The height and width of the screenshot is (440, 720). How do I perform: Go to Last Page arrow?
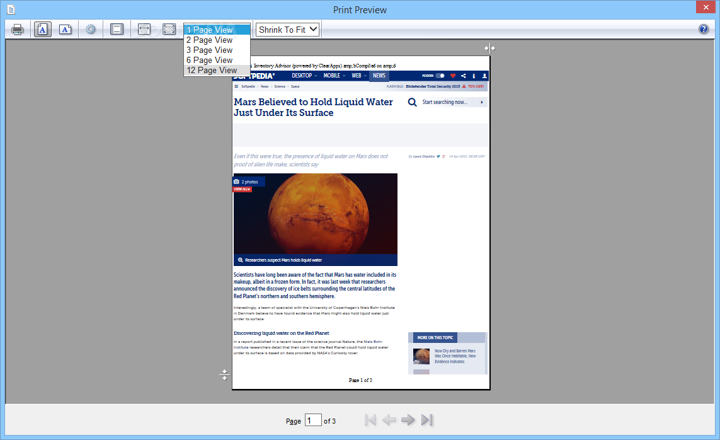click(427, 420)
